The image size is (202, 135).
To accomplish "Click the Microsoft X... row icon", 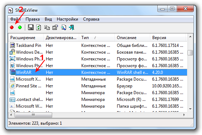I will tap(12, 79).
